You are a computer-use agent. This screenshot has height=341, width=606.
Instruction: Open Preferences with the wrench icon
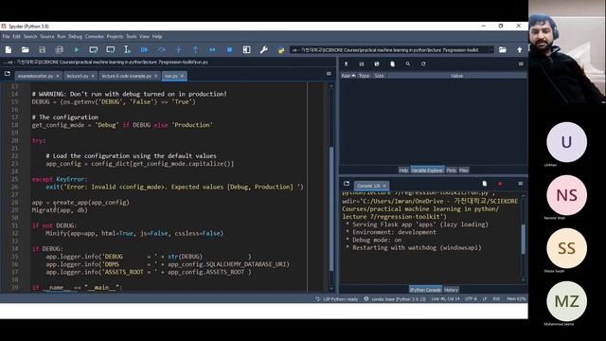click(263, 50)
